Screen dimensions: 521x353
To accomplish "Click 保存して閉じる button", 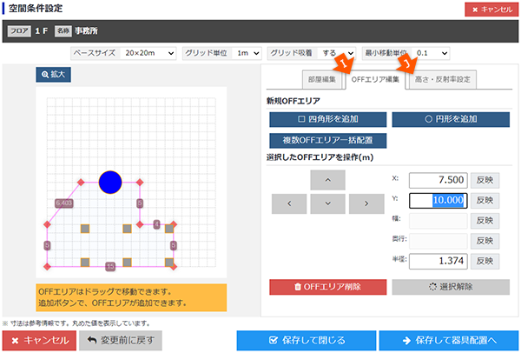I will tap(307, 340).
